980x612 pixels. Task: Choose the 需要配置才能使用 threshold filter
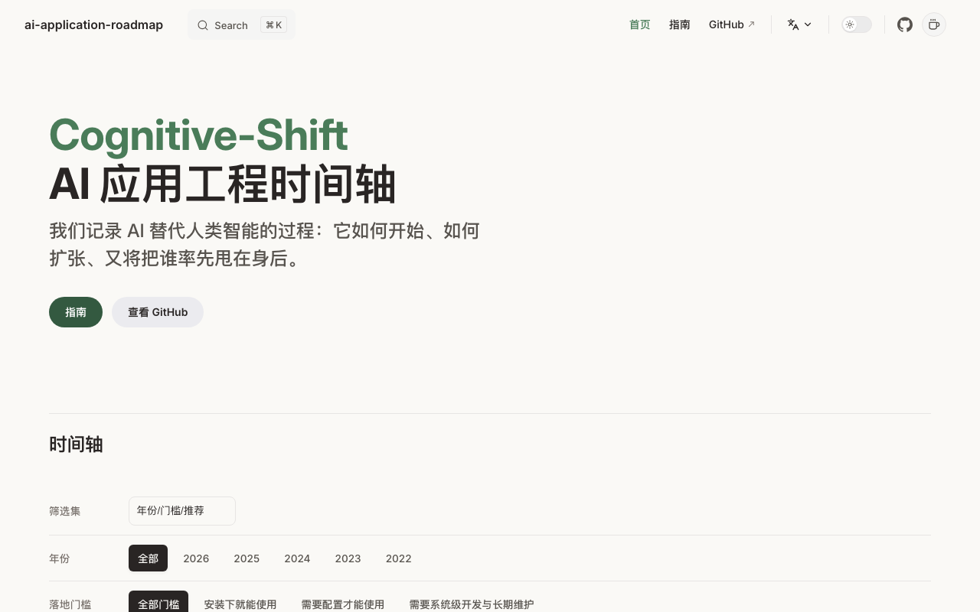pyautogui.click(x=343, y=604)
